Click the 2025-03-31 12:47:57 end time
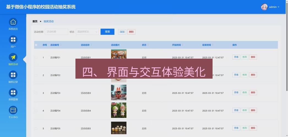 click(x=213, y=58)
